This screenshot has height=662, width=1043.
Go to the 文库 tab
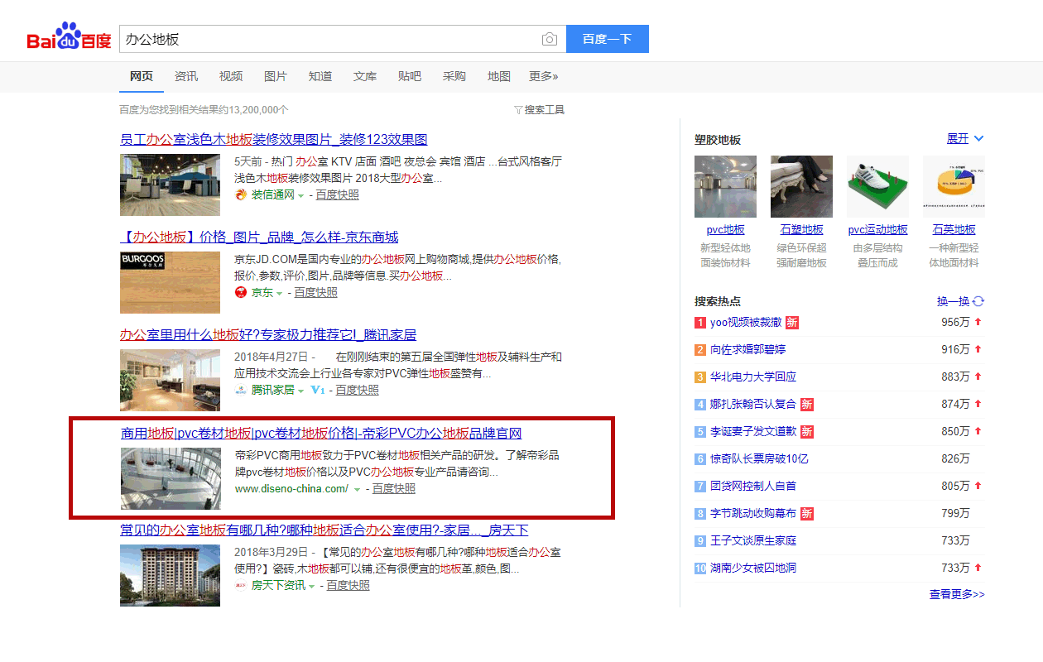(x=365, y=76)
